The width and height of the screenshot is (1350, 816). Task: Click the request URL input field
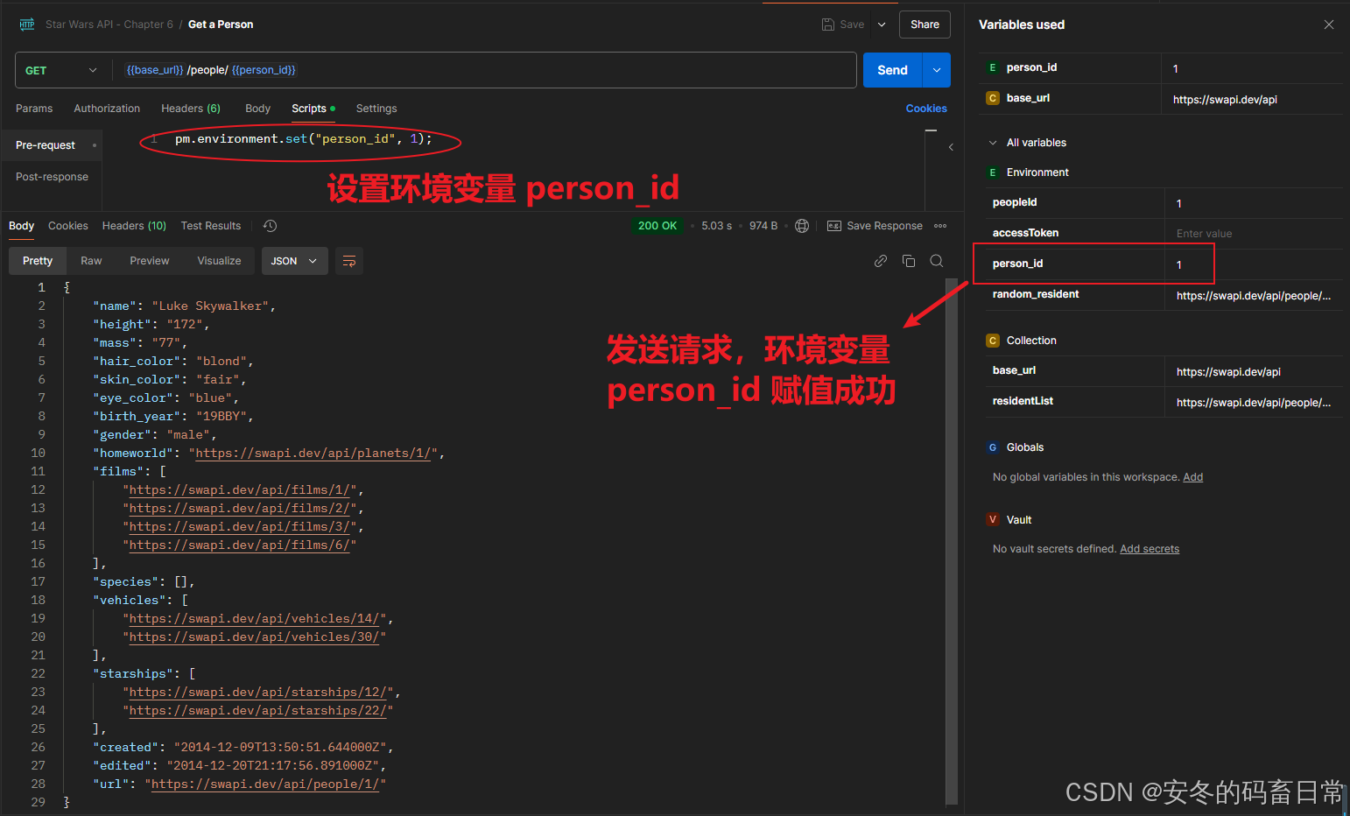tap(484, 70)
